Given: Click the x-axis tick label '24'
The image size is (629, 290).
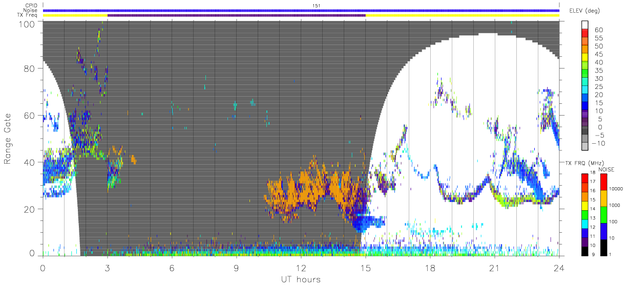Looking at the screenshot, I should coord(559,268).
